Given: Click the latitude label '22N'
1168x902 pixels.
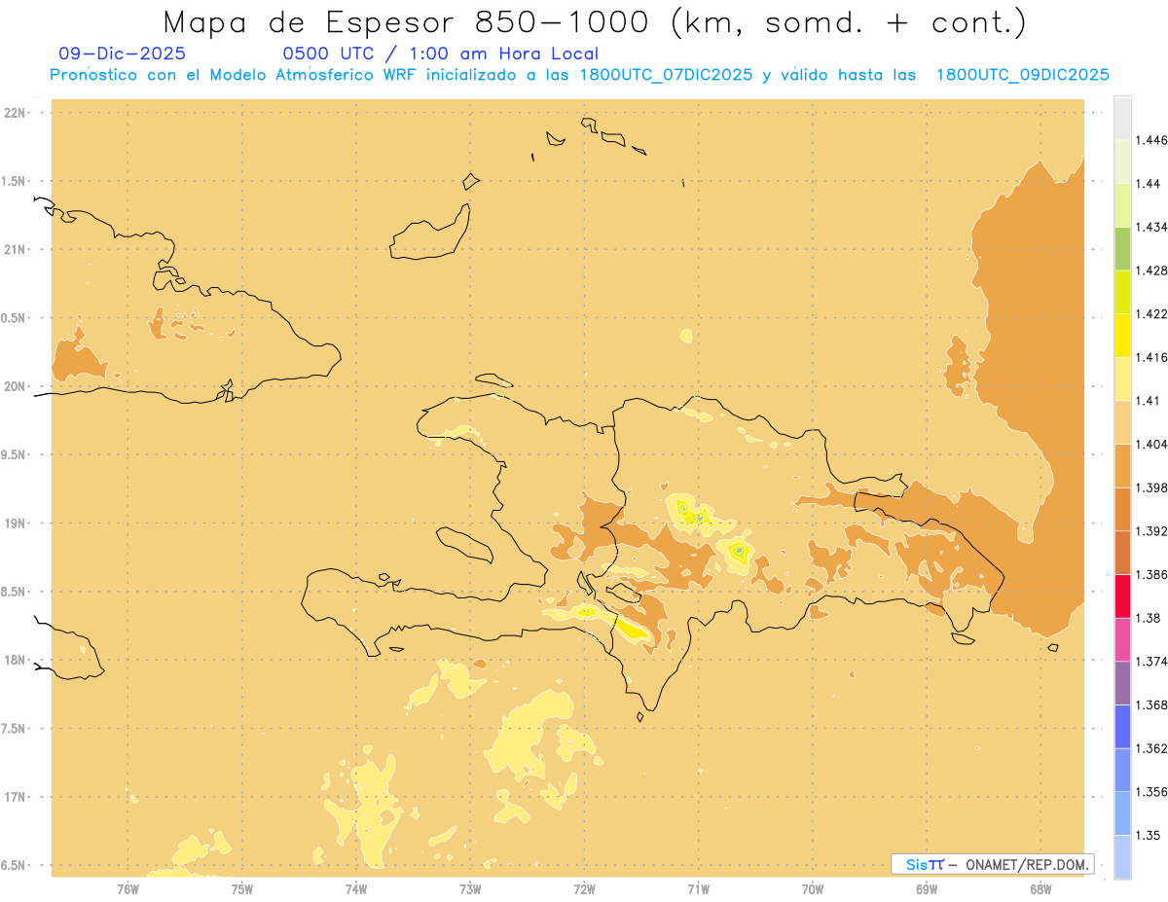Looking at the screenshot, I should (x=16, y=113).
